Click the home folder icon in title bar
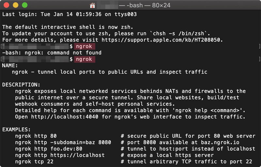The width and height of the screenshot is (261, 167). pyautogui.click(x=92, y=5)
